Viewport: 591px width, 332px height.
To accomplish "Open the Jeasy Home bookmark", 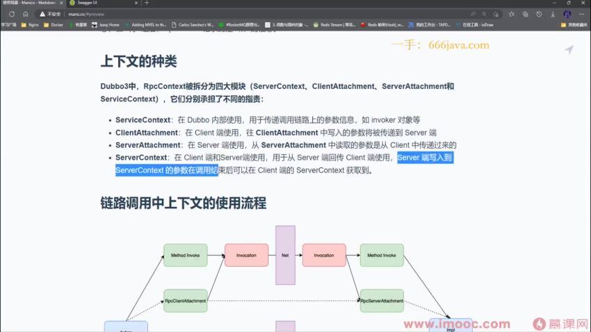I will [x=106, y=25].
